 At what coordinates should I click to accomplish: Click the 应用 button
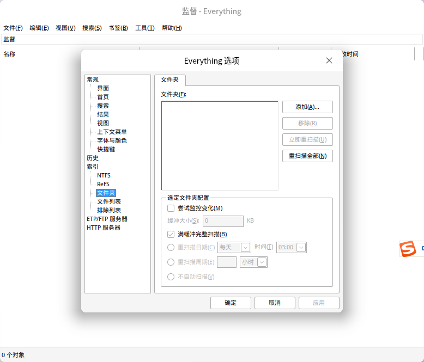319,303
